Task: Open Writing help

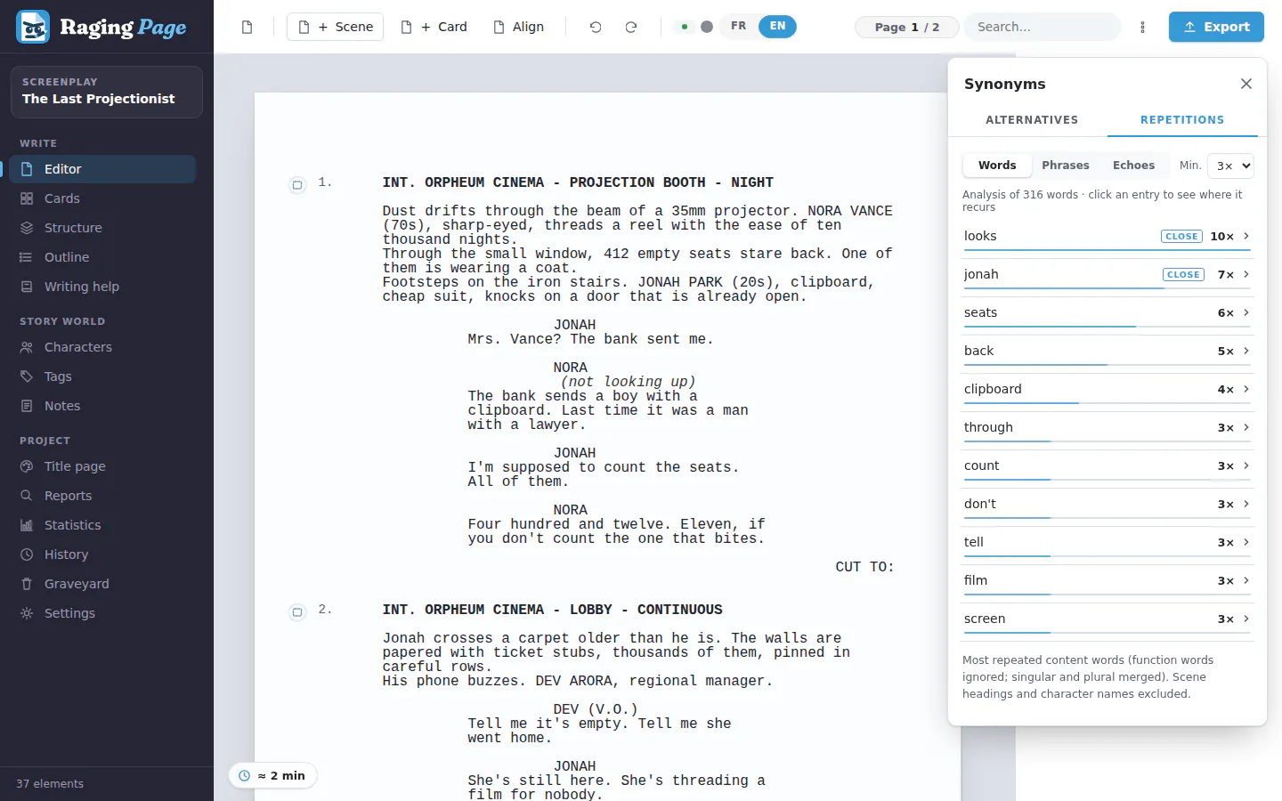Action: [x=102, y=287]
